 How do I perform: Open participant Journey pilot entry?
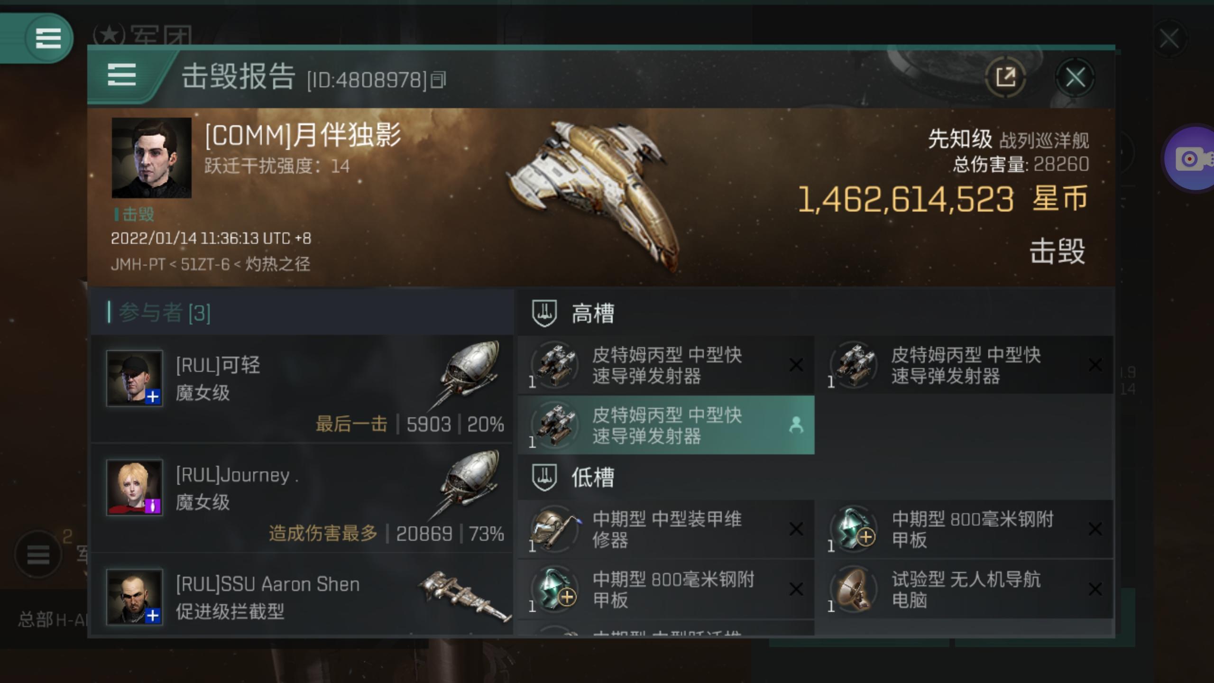[x=302, y=498]
